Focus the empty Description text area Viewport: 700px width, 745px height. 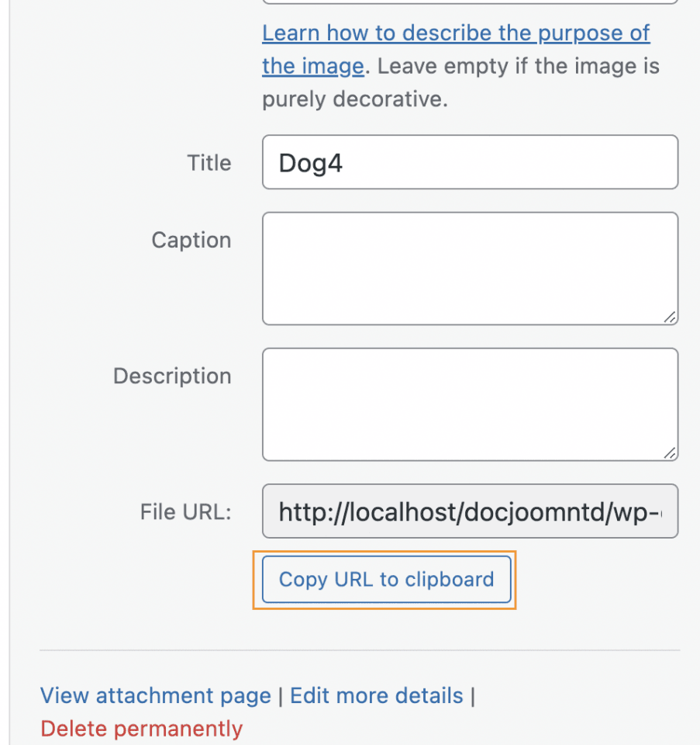(470, 404)
